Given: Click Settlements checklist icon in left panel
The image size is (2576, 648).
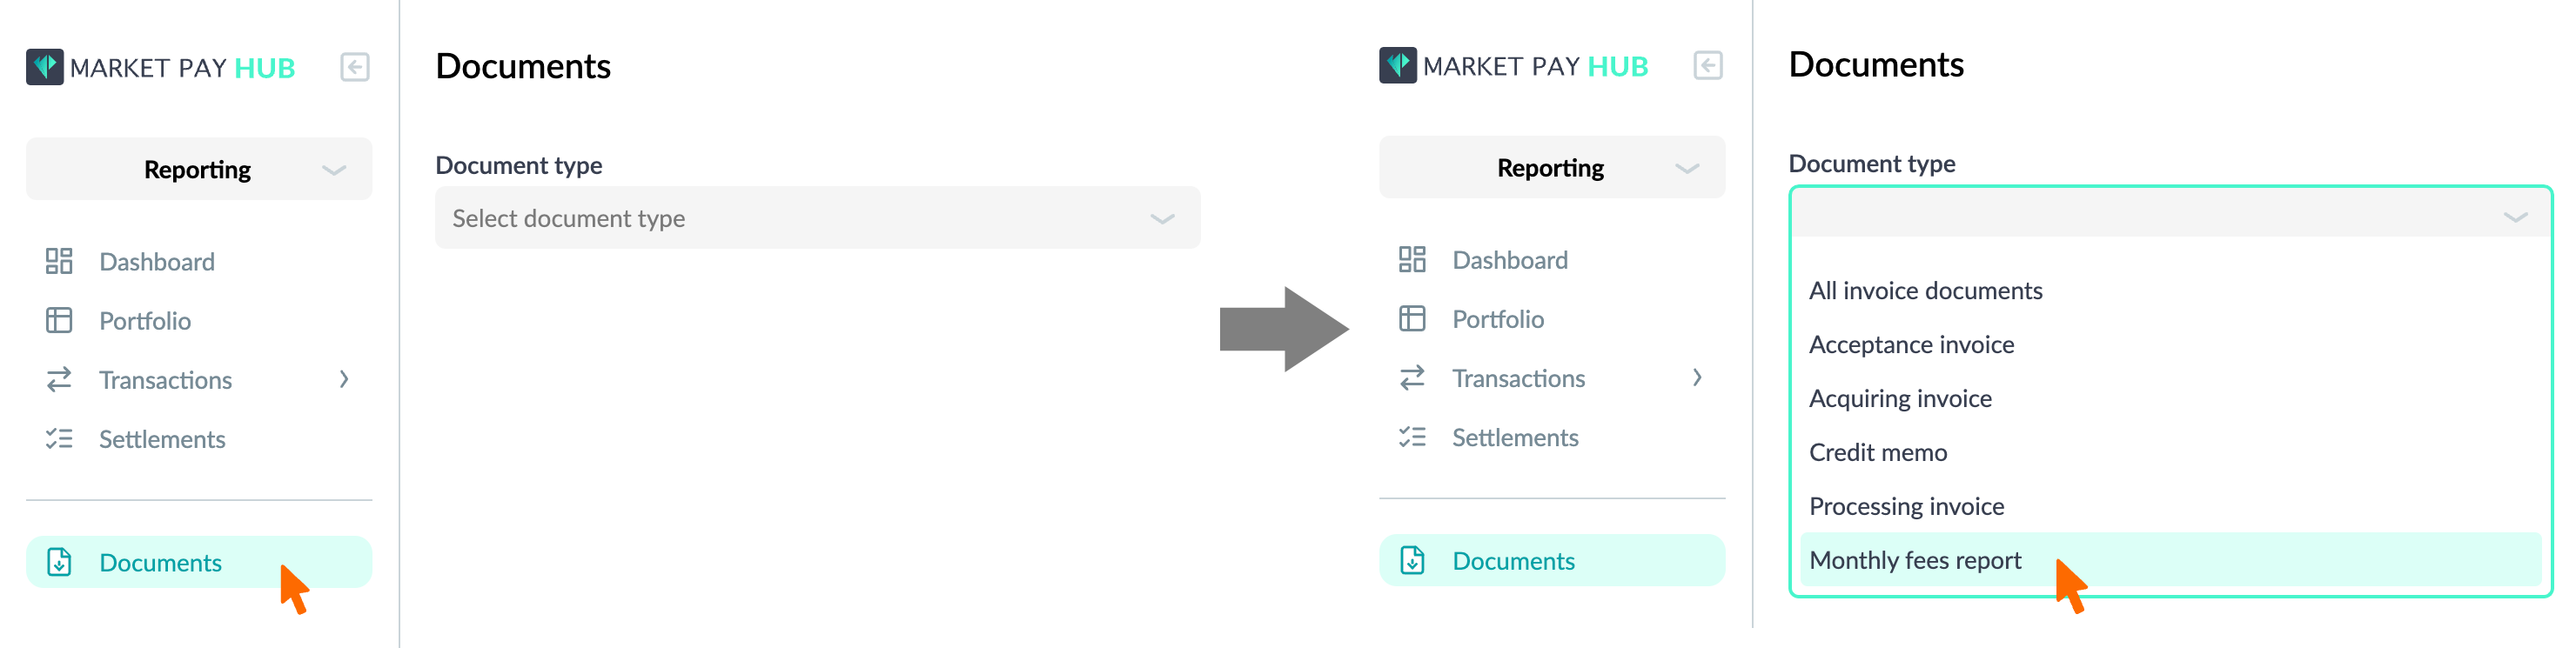Looking at the screenshot, I should pyautogui.click(x=59, y=438).
